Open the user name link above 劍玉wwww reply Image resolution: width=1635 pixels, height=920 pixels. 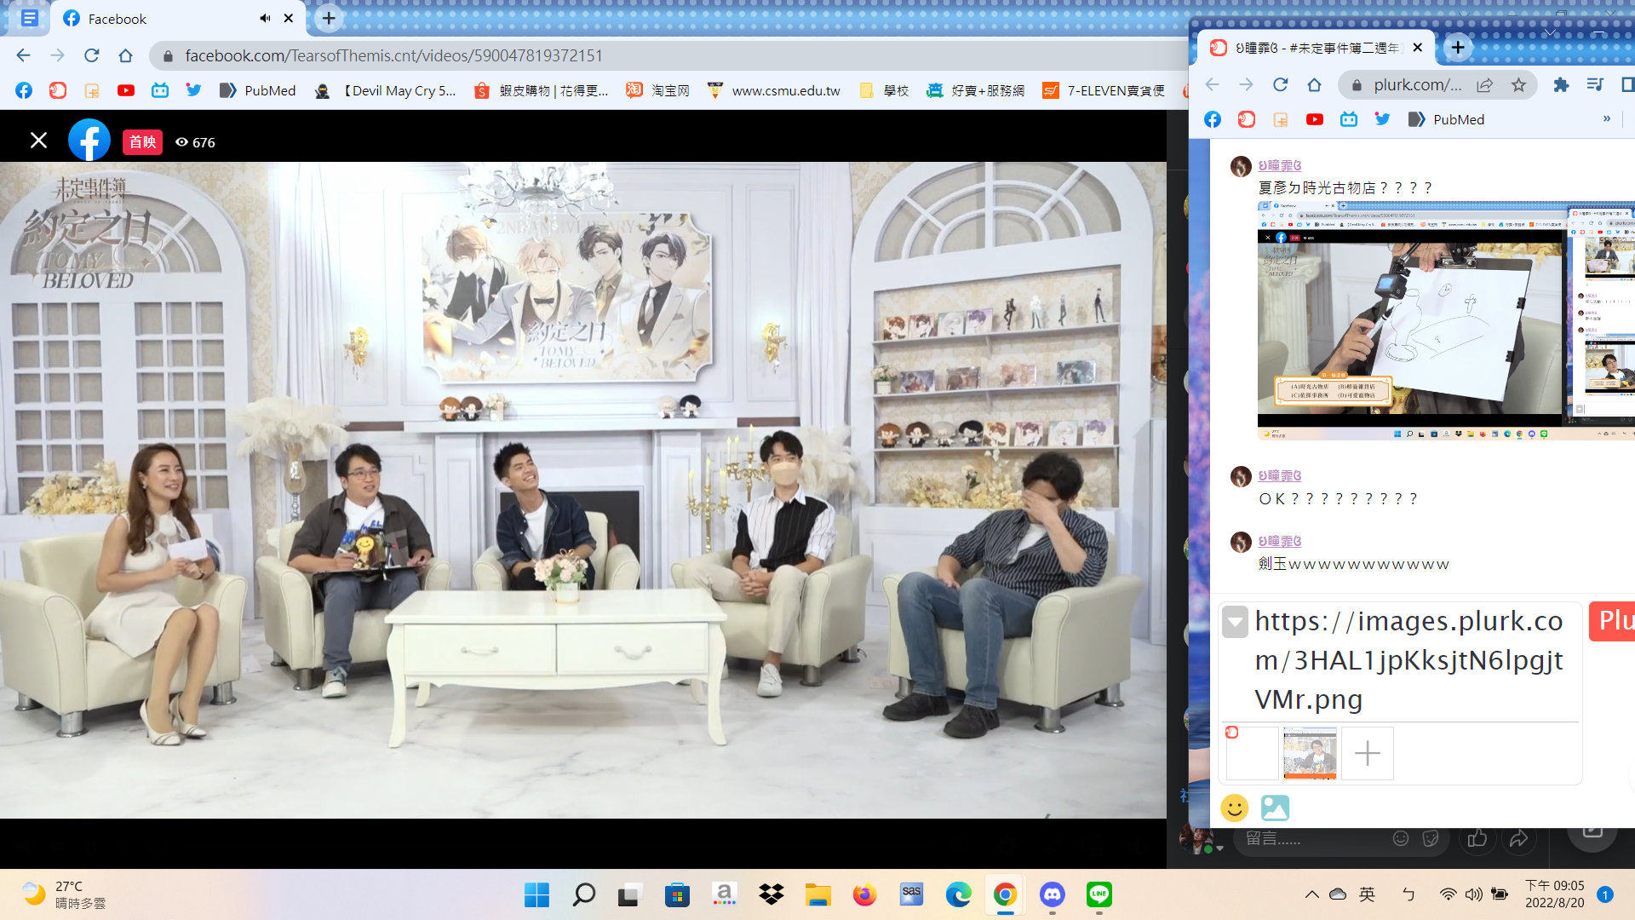[1280, 541]
